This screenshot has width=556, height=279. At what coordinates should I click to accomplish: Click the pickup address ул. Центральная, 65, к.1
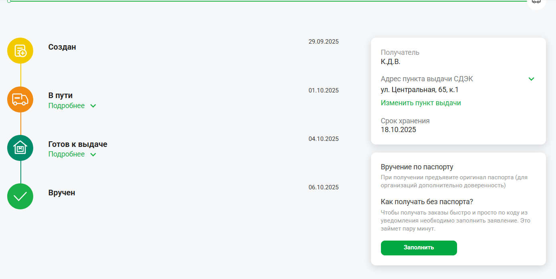[x=419, y=90]
